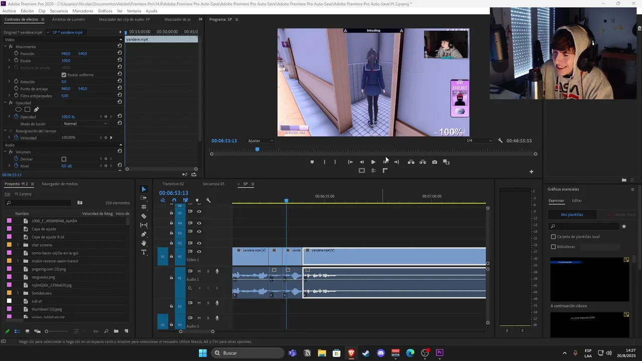This screenshot has width=642, height=361.
Task: Click the Project panel thumbnail zoom slider
Action: pos(56,331)
